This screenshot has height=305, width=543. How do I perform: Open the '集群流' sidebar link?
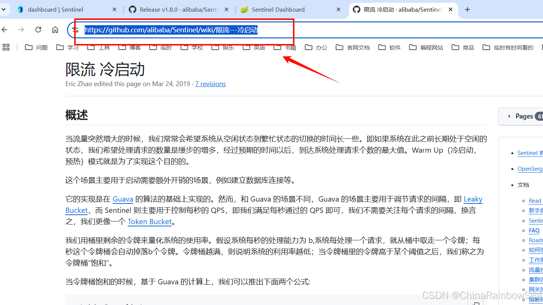pyautogui.click(x=536, y=280)
